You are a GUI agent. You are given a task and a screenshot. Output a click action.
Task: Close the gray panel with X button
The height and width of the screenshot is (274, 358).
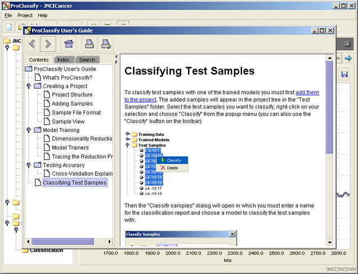tap(347, 44)
